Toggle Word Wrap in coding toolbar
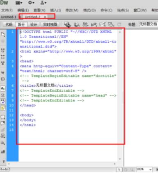Screen dimensions: 158x173 click(3, 101)
